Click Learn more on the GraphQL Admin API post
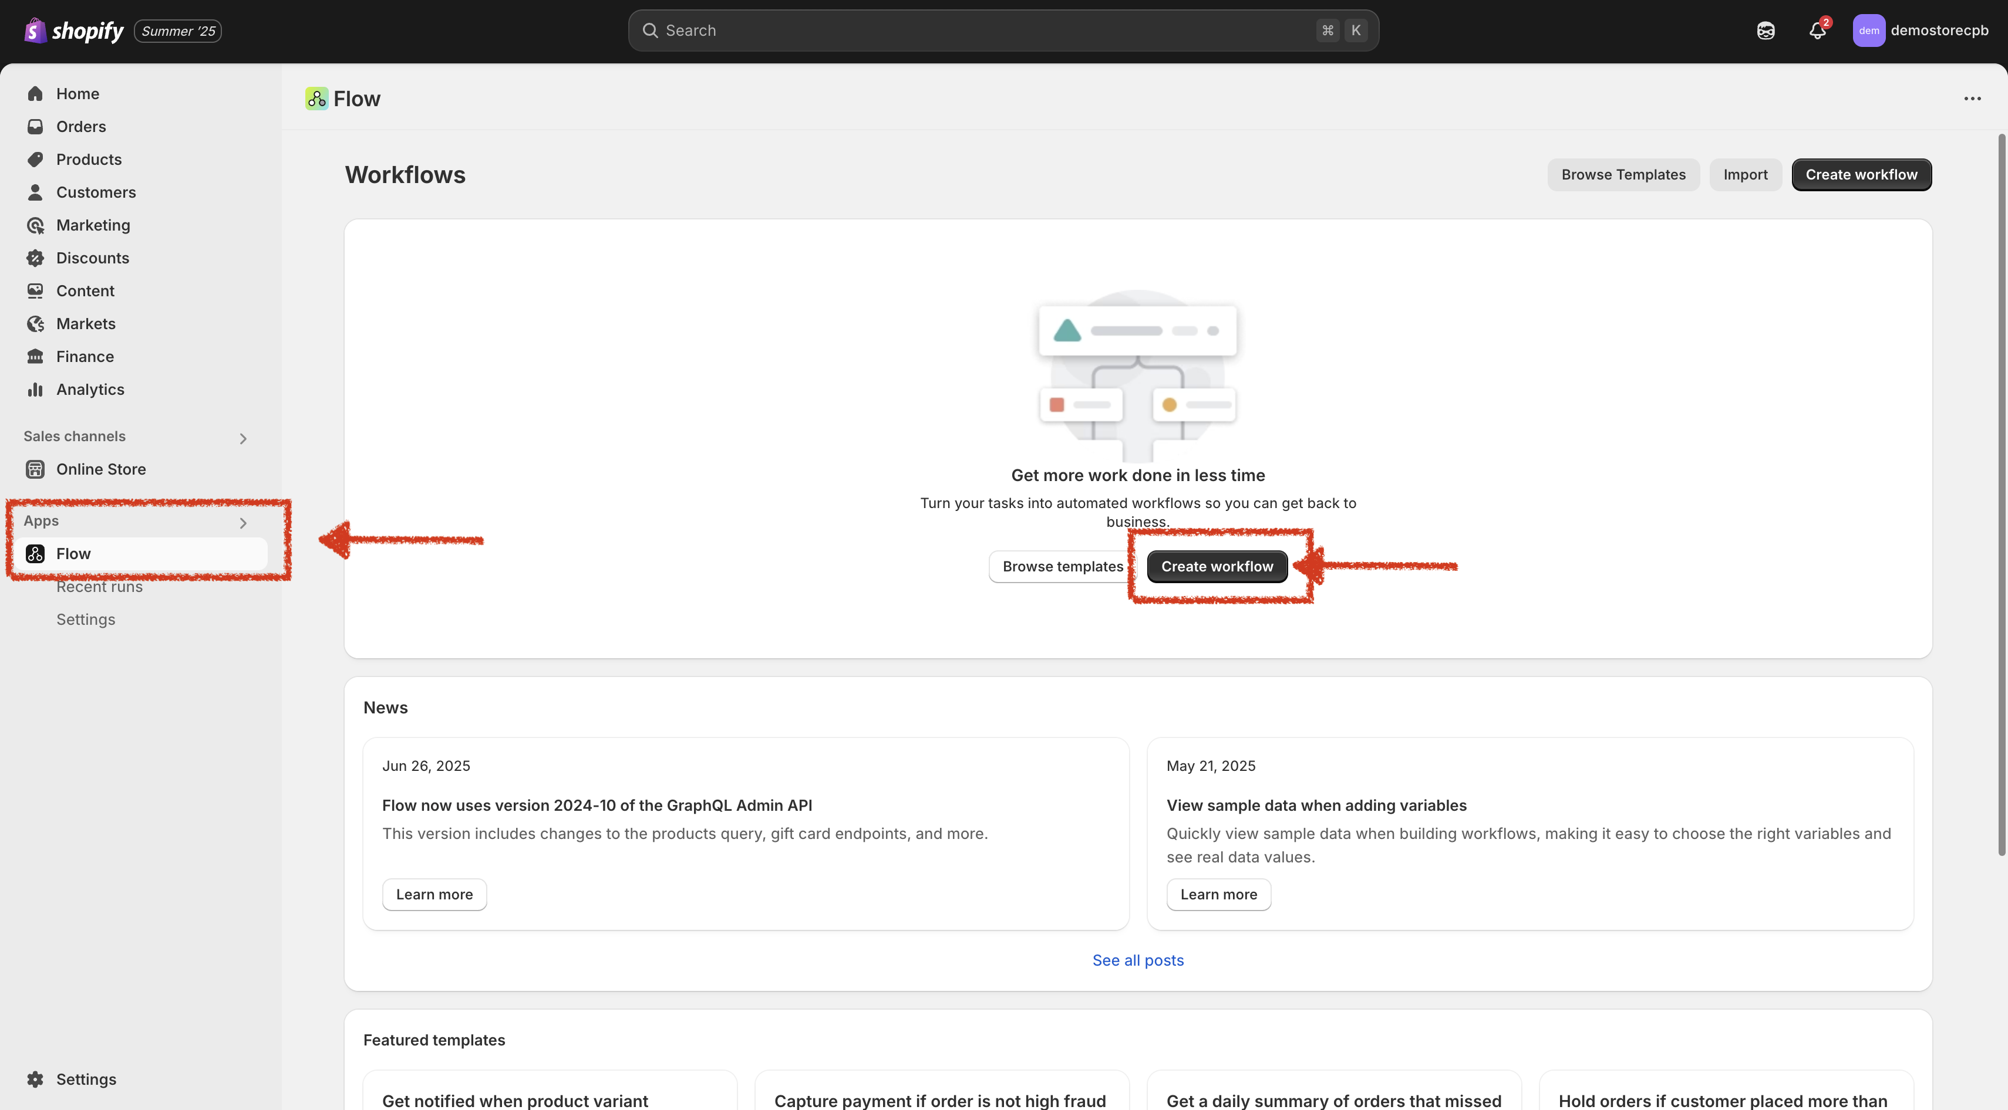2008x1110 pixels. [434, 894]
